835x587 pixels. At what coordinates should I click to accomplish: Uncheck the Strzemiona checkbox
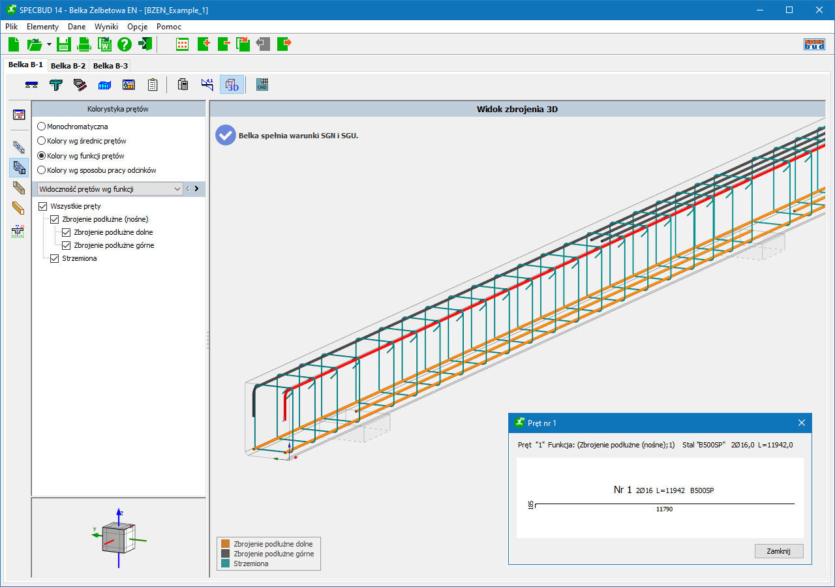[x=55, y=259]
